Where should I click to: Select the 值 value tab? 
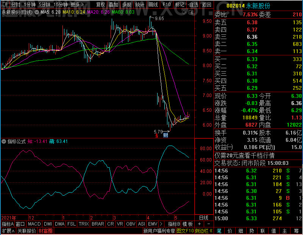(x=273, y=231)
